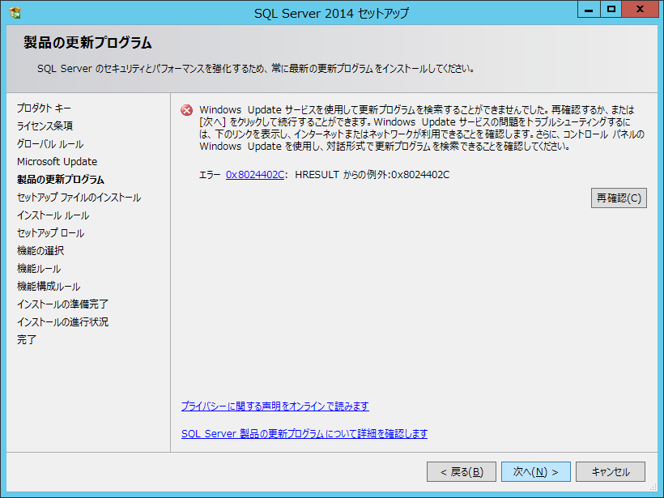Select 機能の選択 step in sidebar

coord(40,251)
